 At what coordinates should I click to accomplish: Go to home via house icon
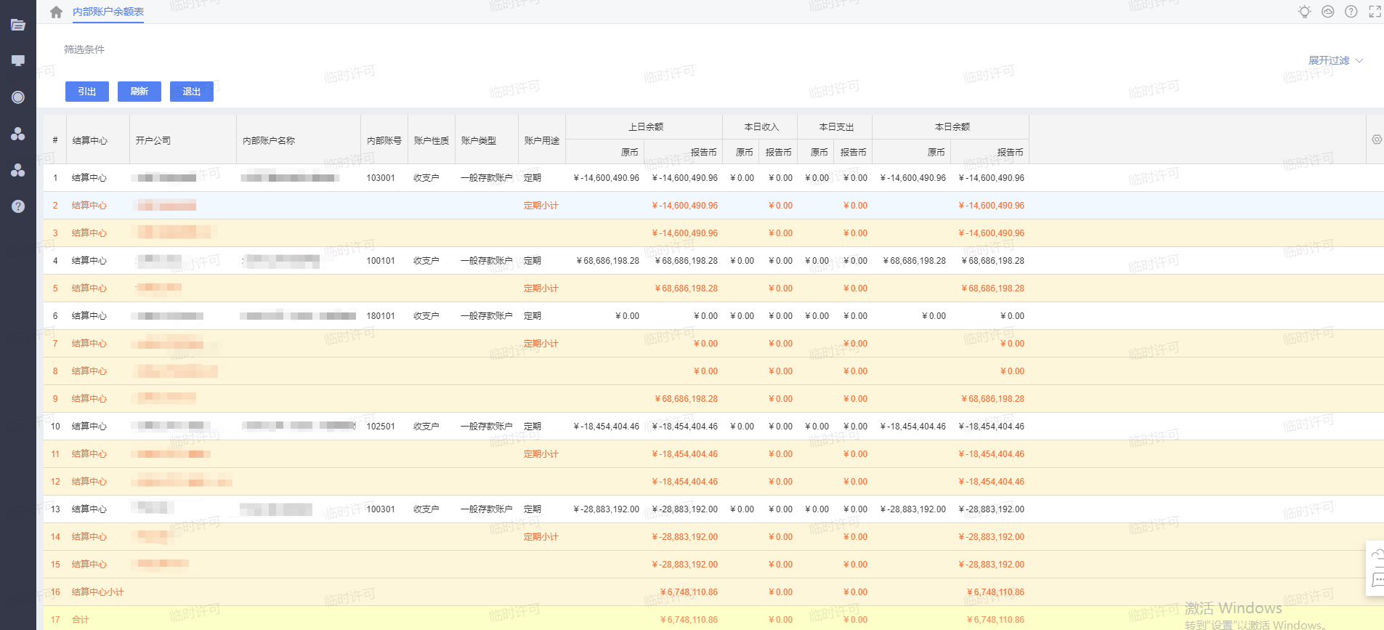click(56, 12)
